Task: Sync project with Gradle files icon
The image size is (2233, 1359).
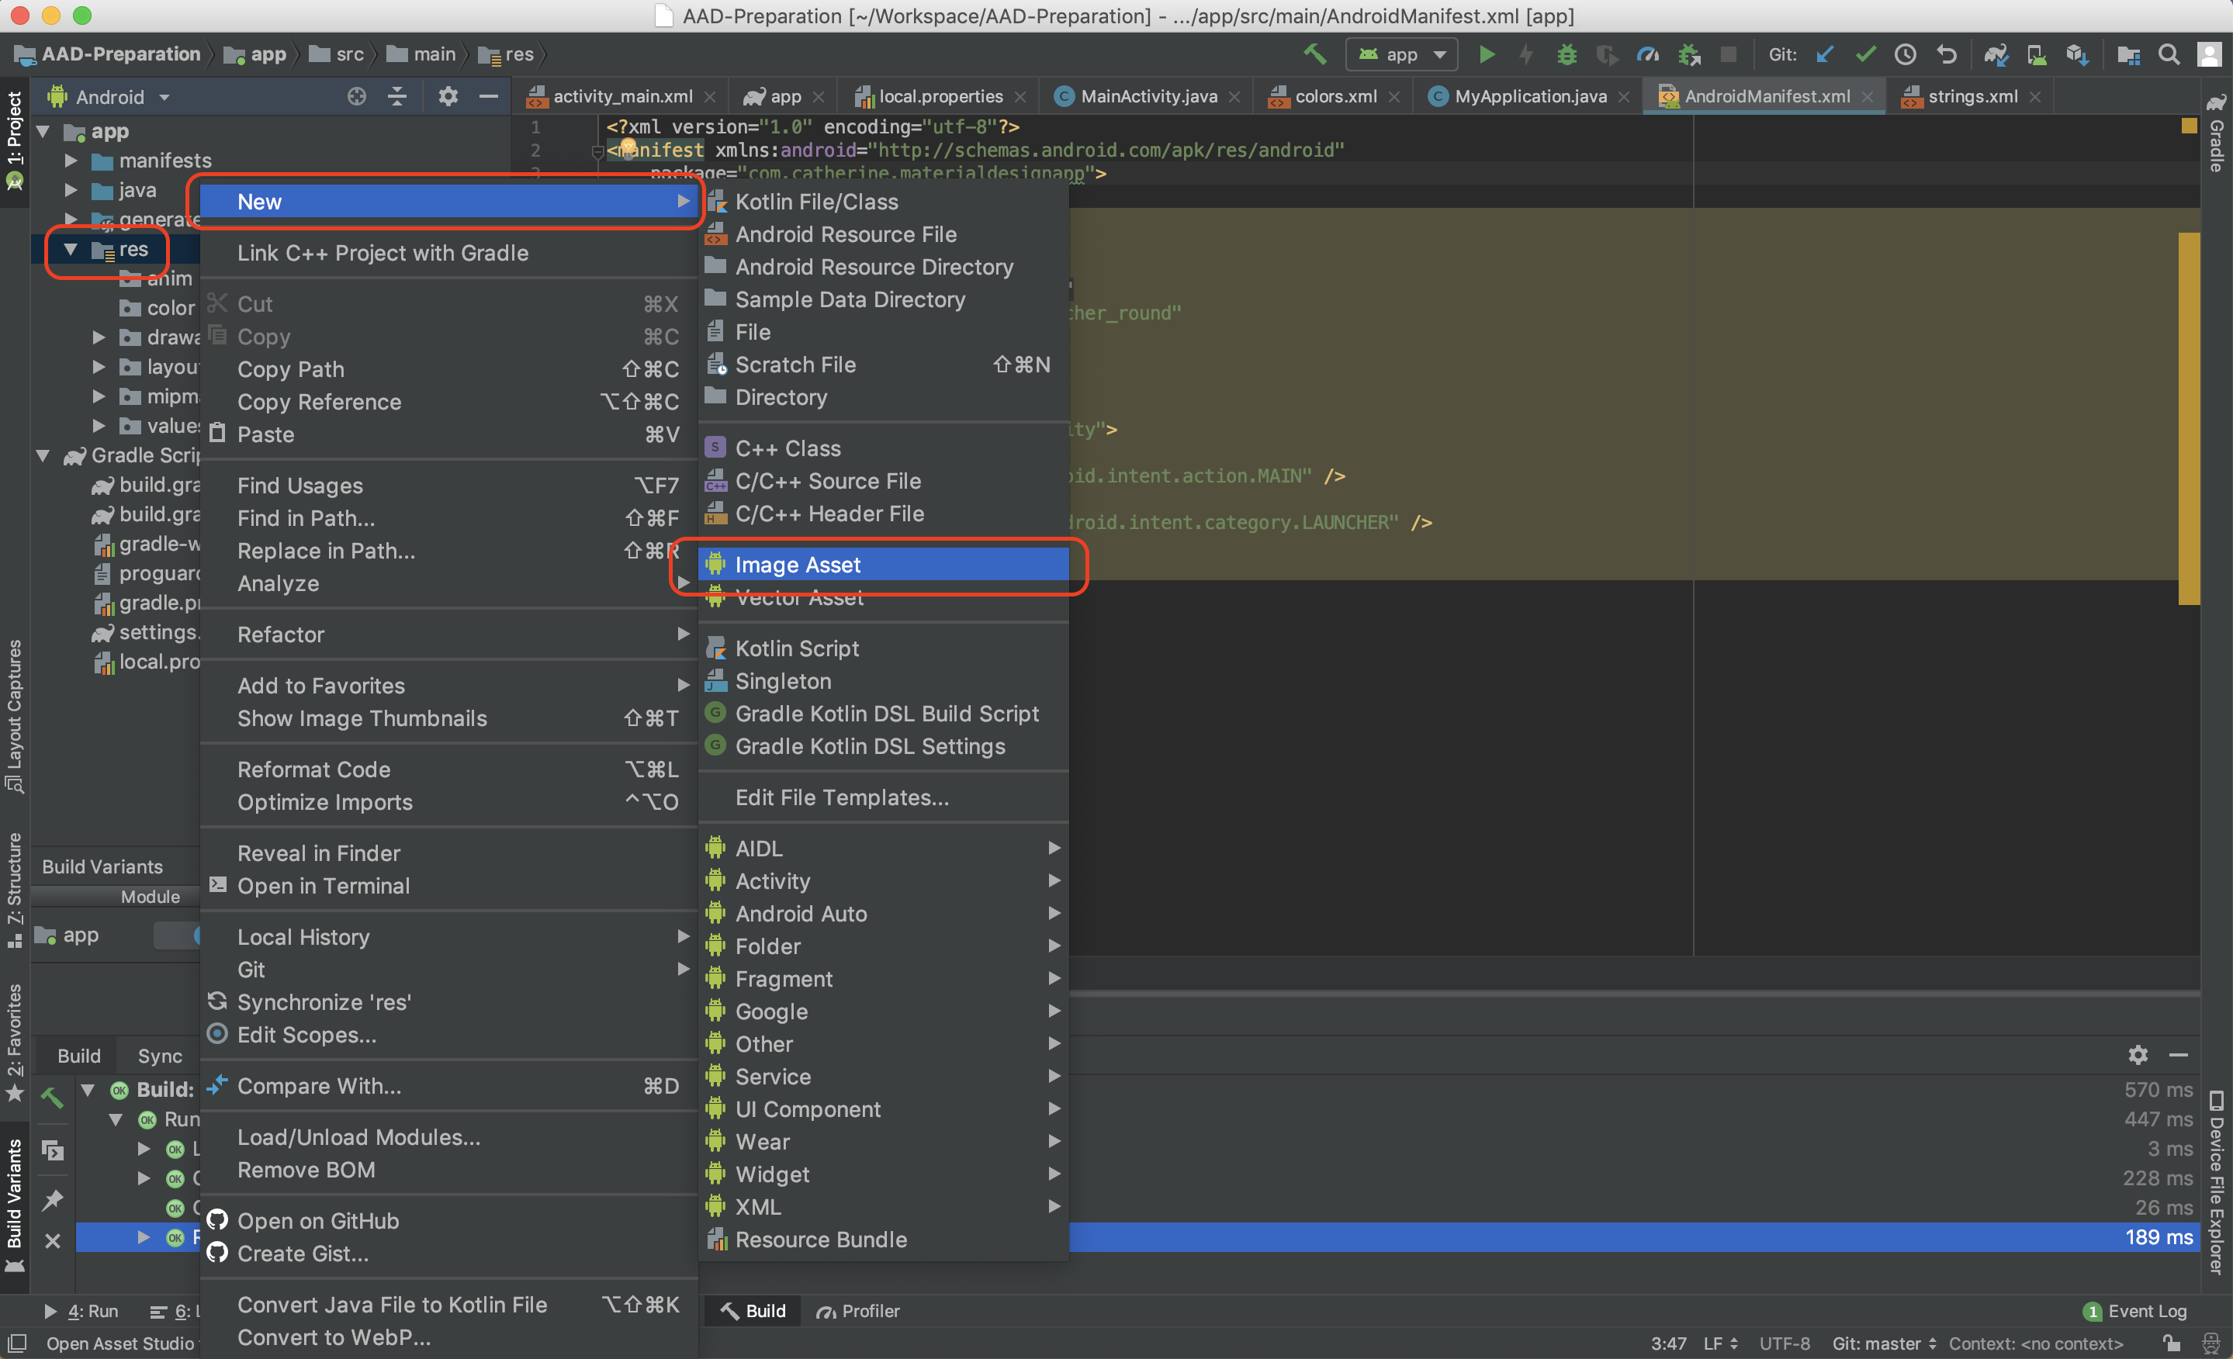Action: (1996, 54)
